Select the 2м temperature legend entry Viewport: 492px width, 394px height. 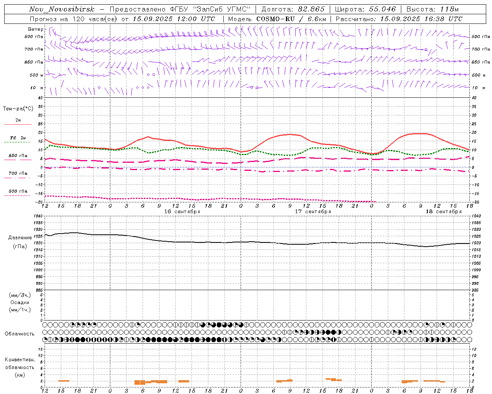coord(18,120)
